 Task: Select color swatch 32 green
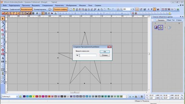coord(121,96)
